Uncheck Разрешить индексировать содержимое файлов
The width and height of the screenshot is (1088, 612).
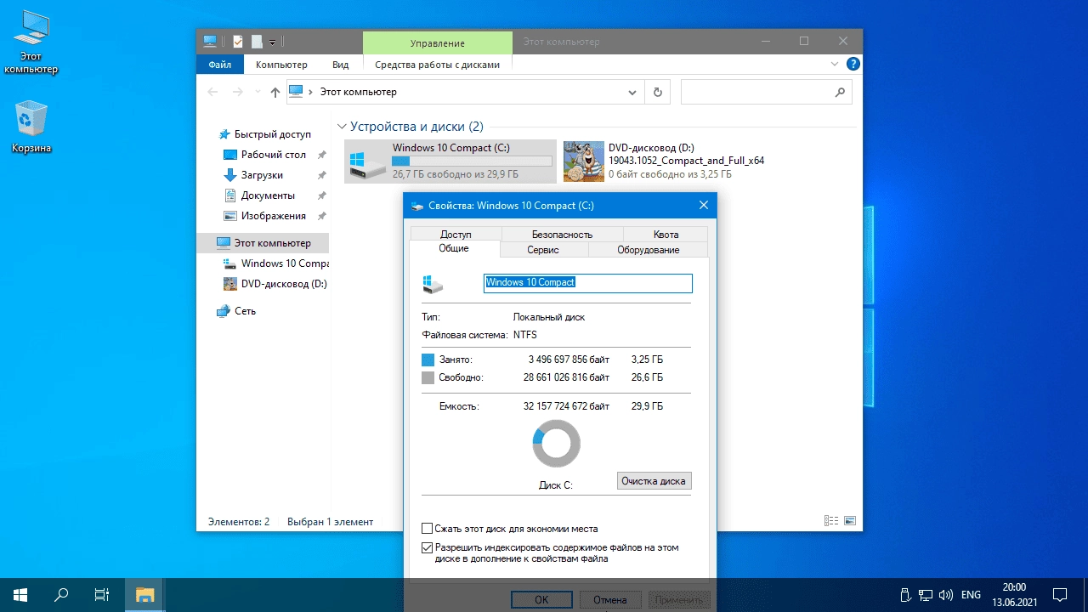(428, 548)
